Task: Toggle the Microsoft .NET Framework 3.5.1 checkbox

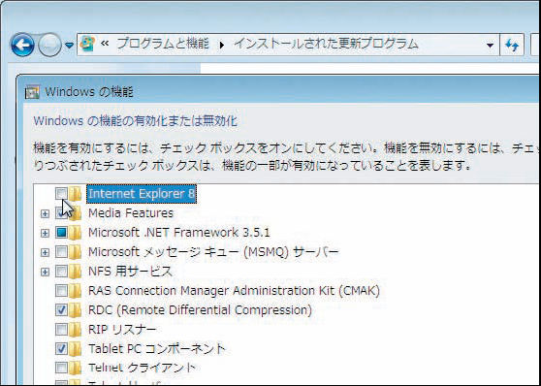Action: (61, 233)
